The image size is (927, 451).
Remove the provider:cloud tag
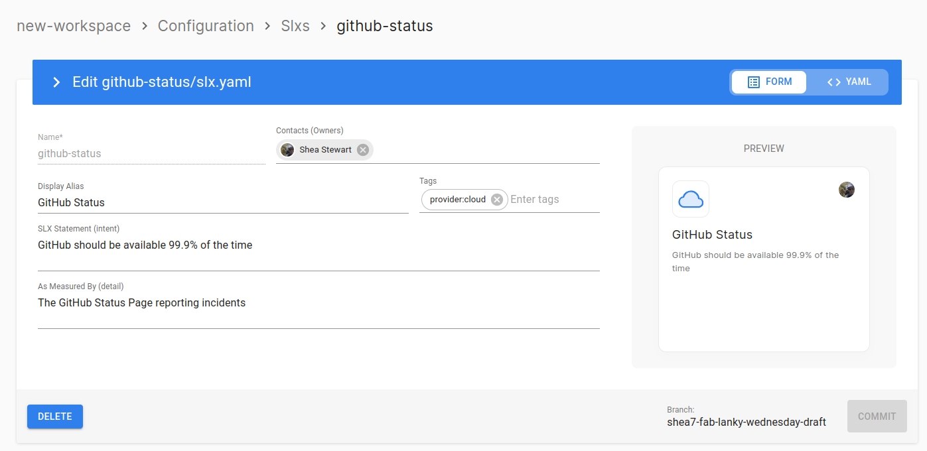[496, 199]
